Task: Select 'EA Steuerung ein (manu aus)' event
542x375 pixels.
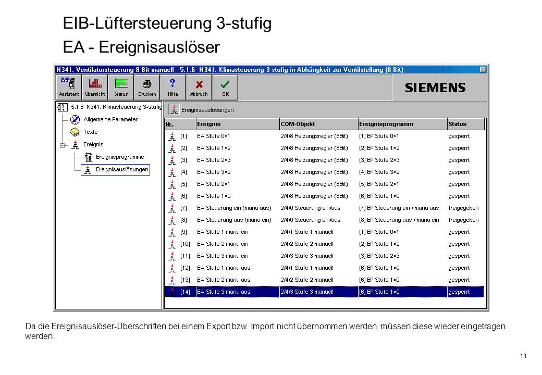Action: 234,208
